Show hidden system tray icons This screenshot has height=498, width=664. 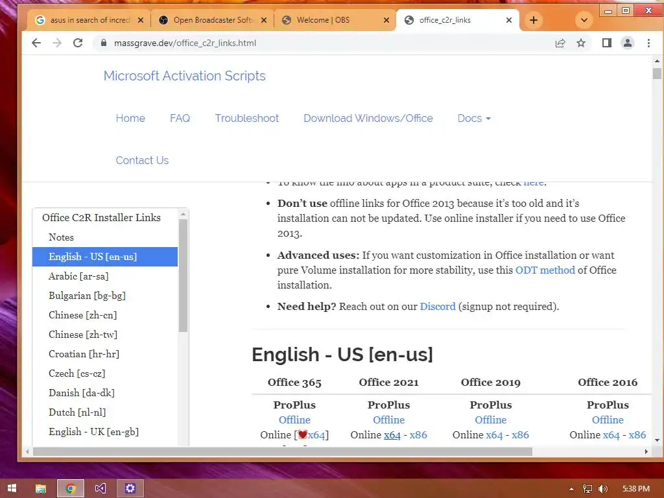(571, 489)
